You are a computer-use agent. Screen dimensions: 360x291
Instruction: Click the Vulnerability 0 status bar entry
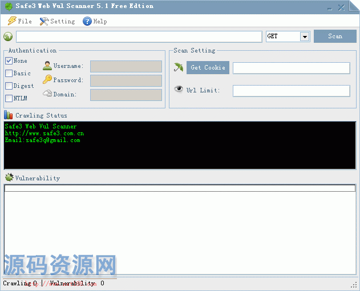point(77,283)
